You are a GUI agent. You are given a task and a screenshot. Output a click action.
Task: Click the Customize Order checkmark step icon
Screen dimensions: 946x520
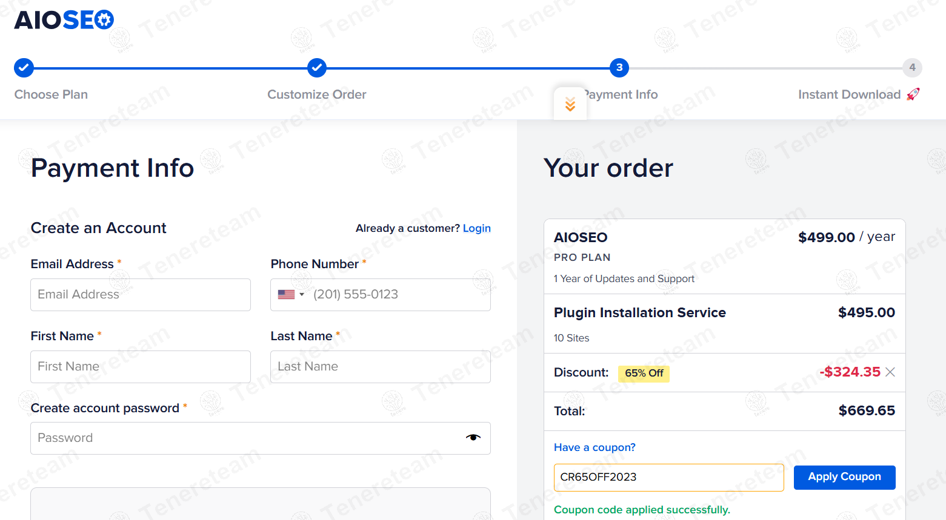point(316,68)
